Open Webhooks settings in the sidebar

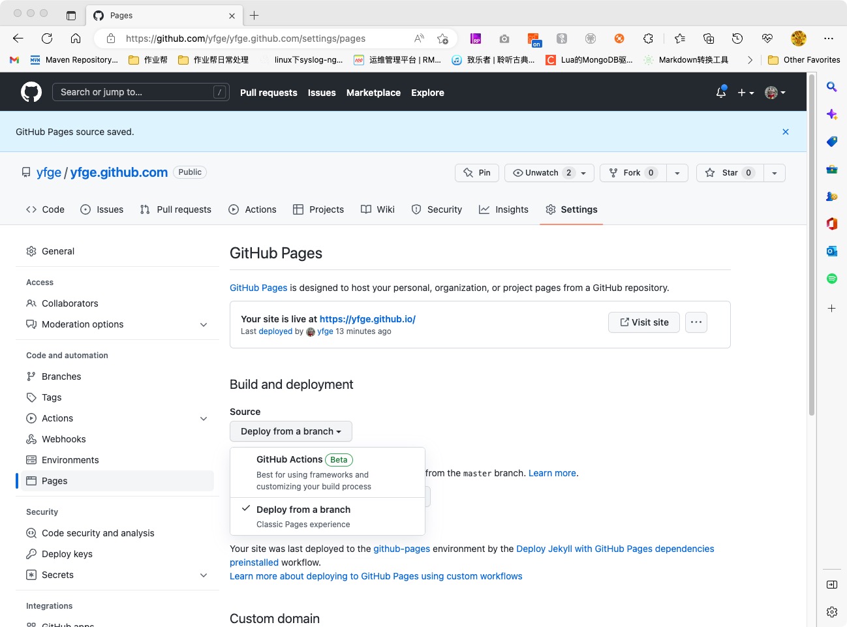(63, 439)
